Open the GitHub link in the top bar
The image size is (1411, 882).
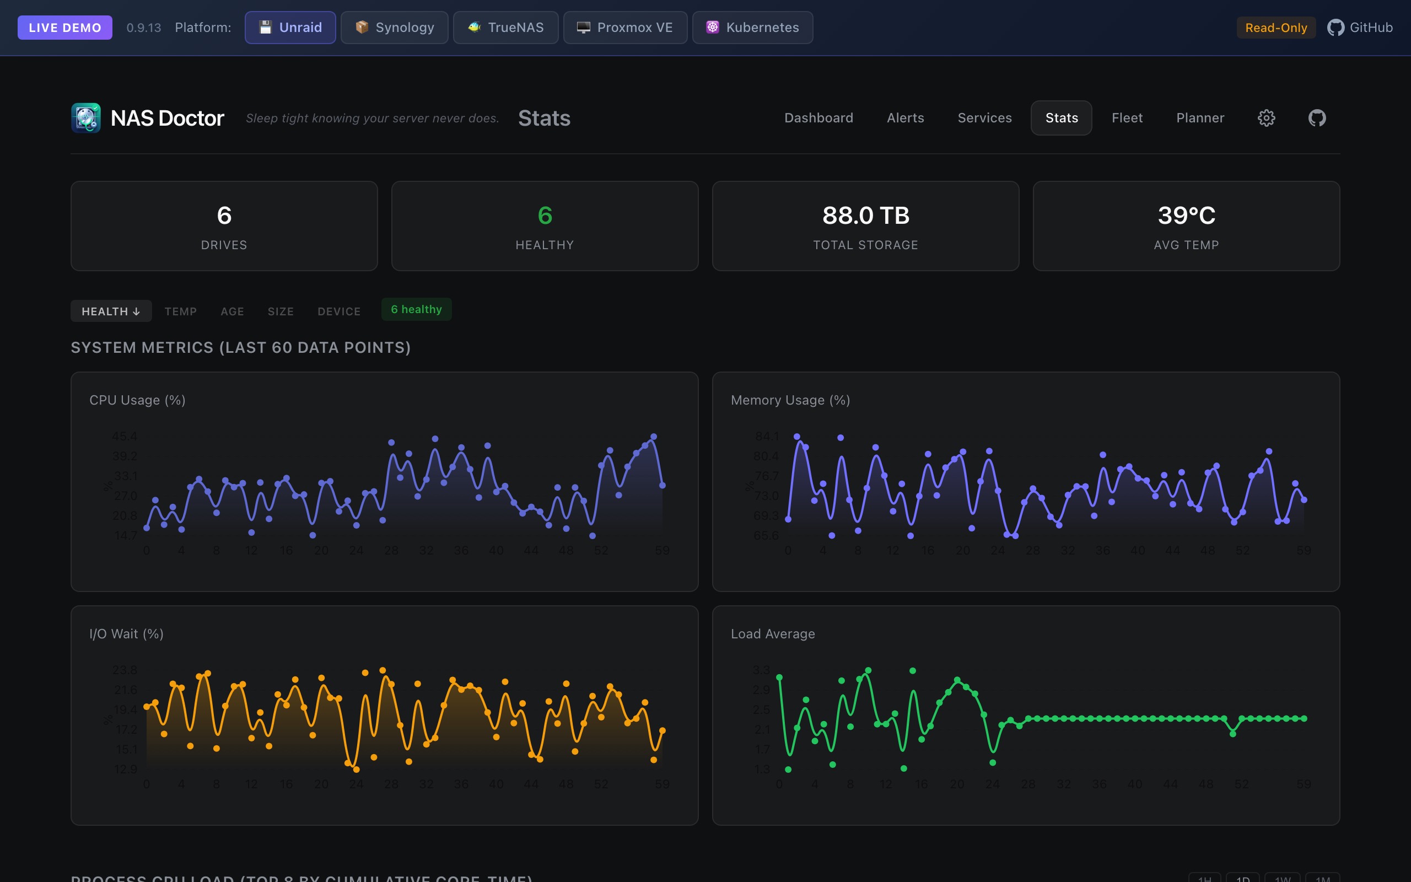pos(1360,28)
